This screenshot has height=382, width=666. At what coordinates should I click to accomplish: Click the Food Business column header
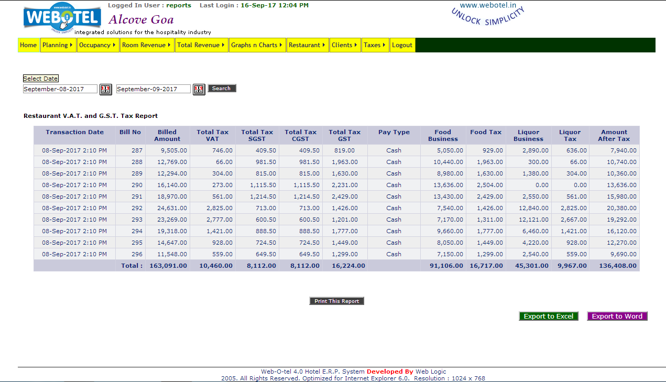[443, 136]
